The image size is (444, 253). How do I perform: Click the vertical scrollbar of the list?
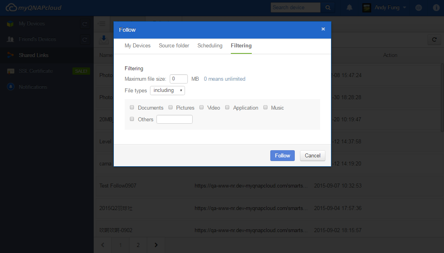click(442, 96)
